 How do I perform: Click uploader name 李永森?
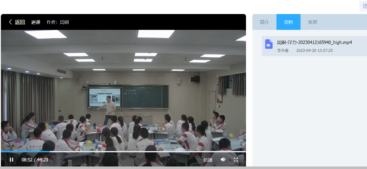(283, 50)
